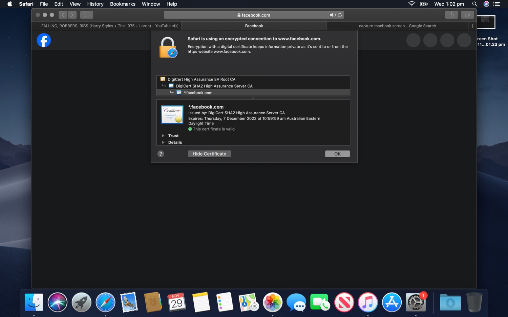Open the History menu
This screenshot has width=508, height=317.
click(95, 4)
